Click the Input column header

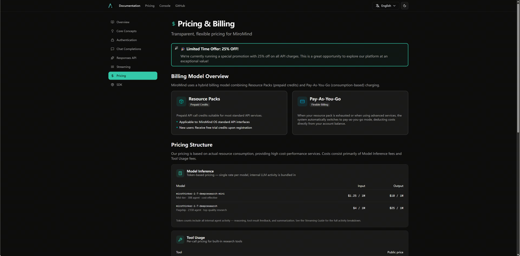pyautogui.click(x=361, y=186)
